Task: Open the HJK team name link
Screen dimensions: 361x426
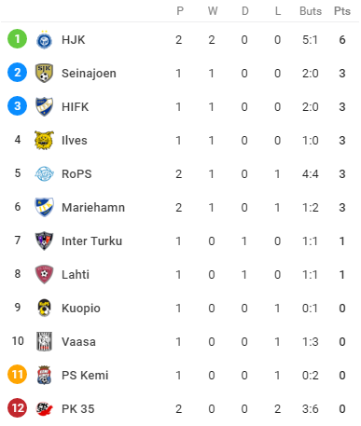Action: 74,40
